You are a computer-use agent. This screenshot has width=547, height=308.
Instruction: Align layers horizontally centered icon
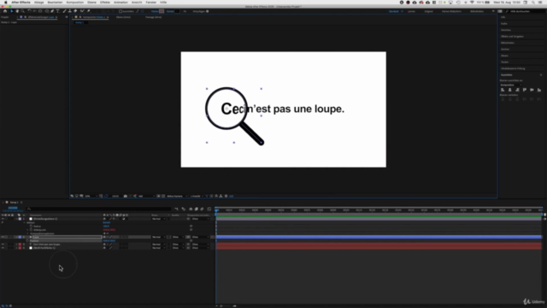point(509,90)
